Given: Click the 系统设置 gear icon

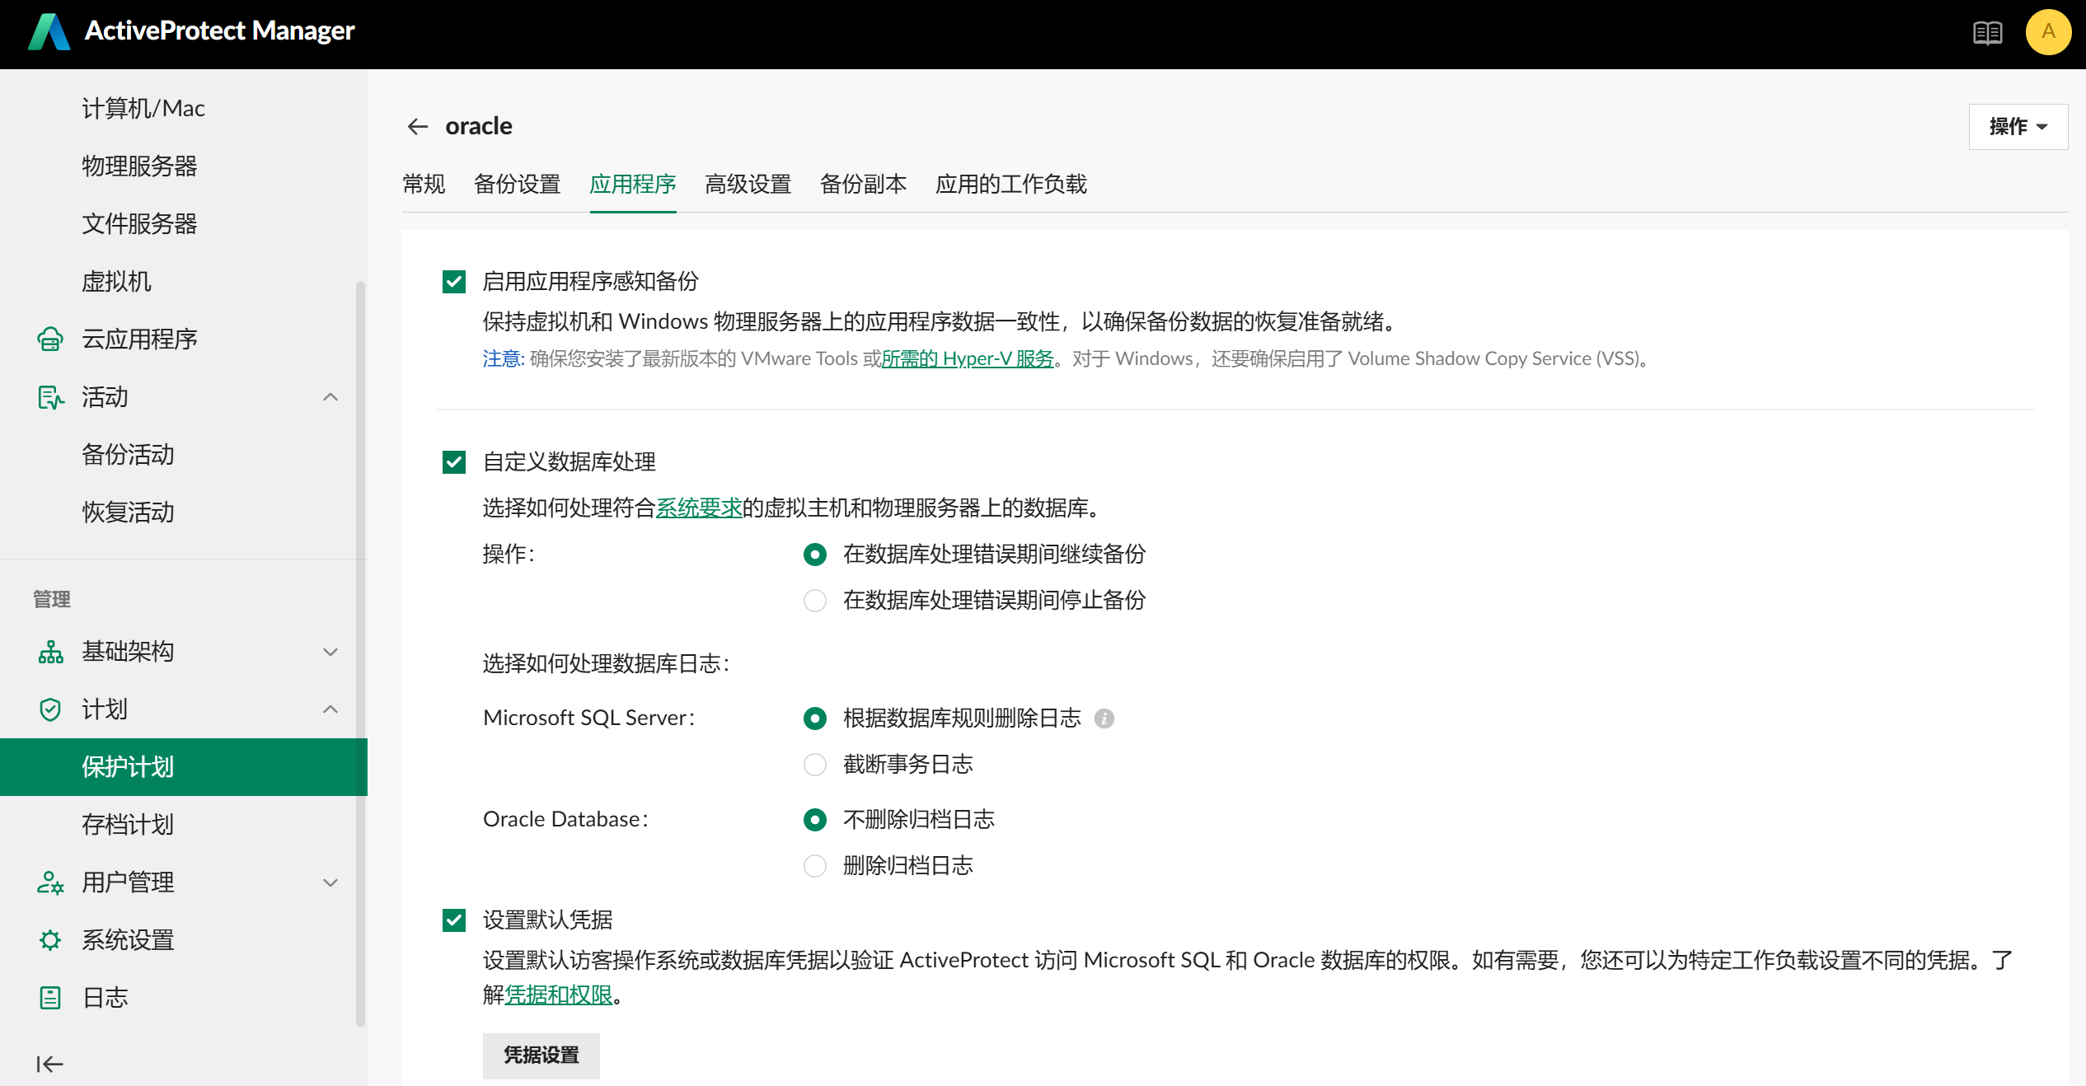Looking at the screenshot, I should pos(50,940).
